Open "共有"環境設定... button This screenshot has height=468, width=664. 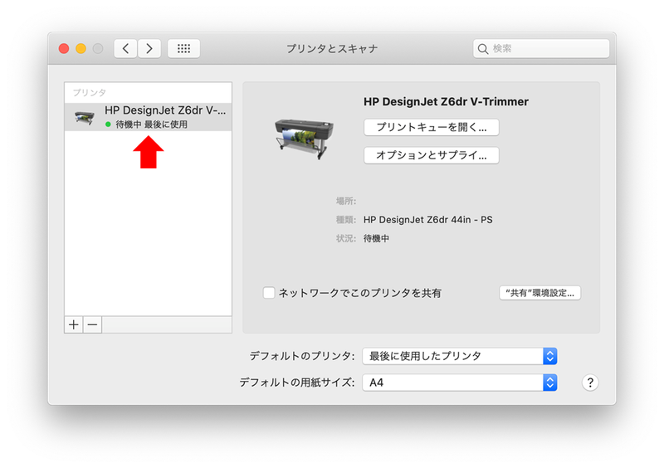tap(540, 293)
